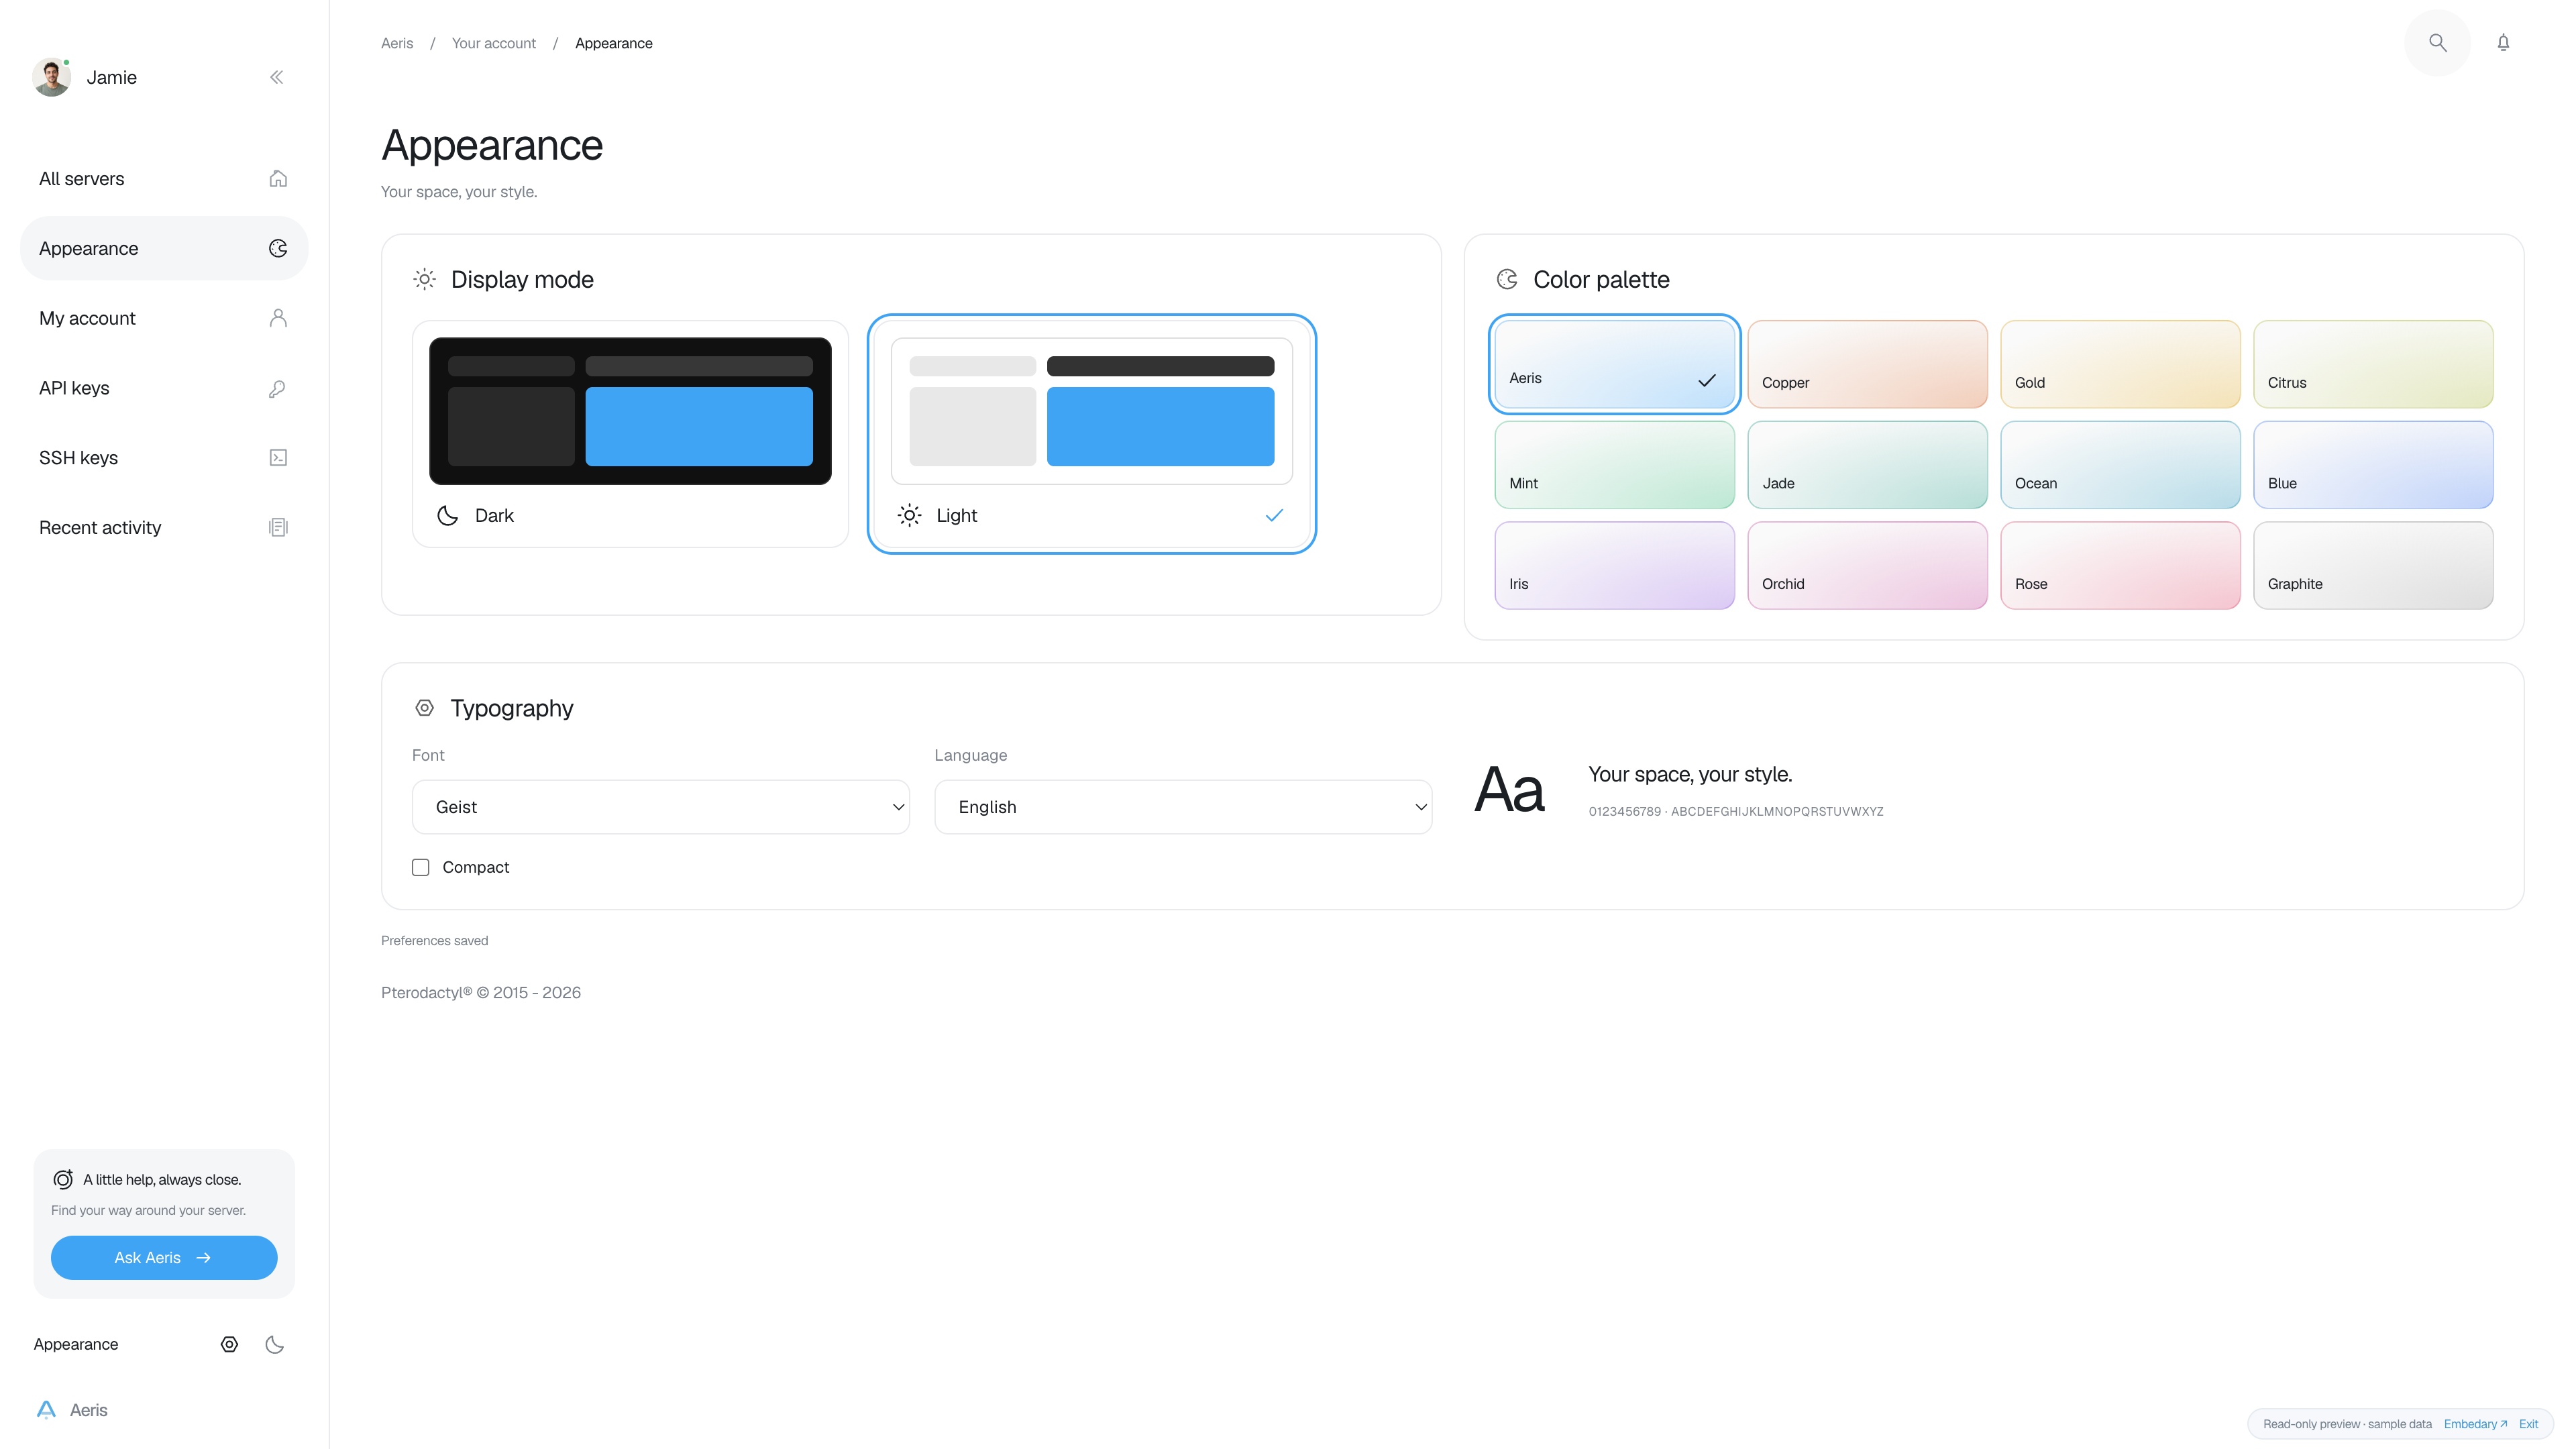Open All servers in sidebar
Viewport: 2576px width, 1449px height.
[x=164, y=179]
